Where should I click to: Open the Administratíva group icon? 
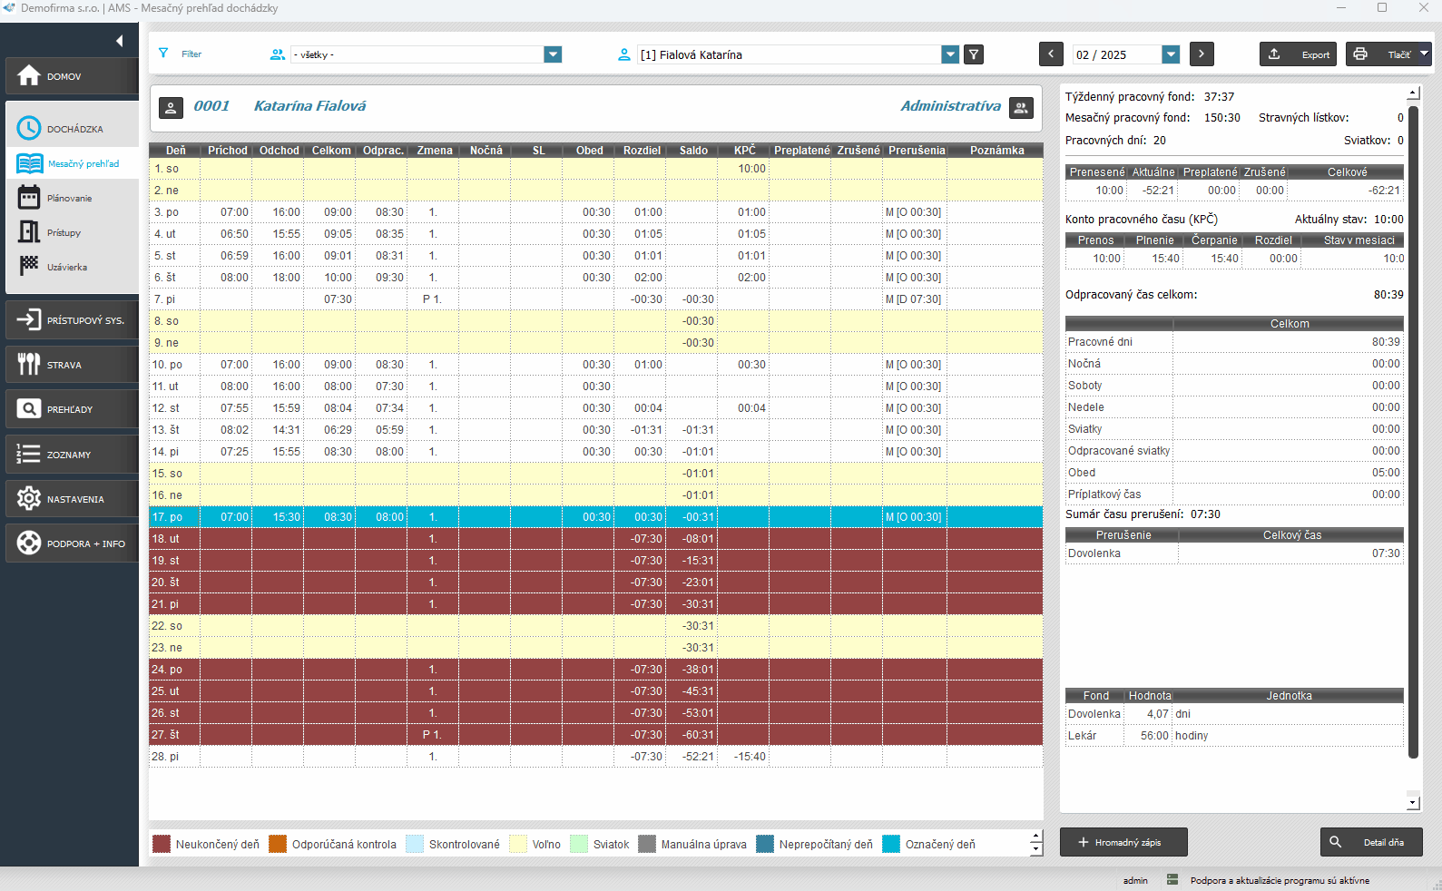[1021, 107]
